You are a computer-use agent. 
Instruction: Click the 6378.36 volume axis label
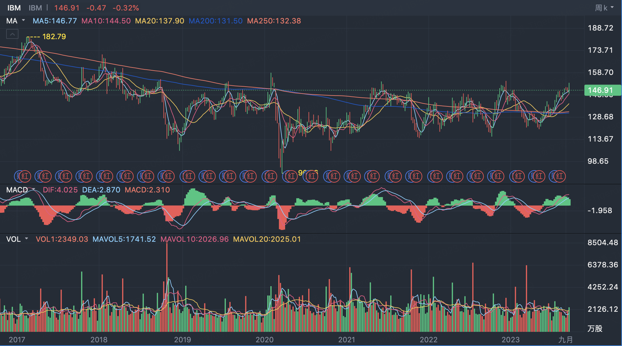(x=603, y=265)
